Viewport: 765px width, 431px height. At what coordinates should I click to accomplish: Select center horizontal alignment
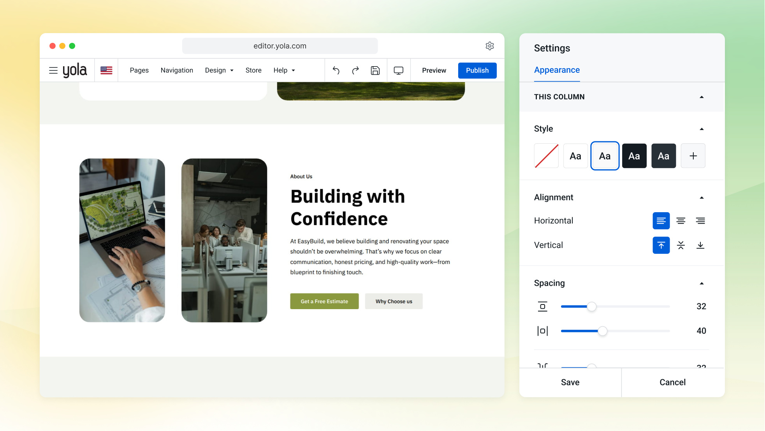681,221
